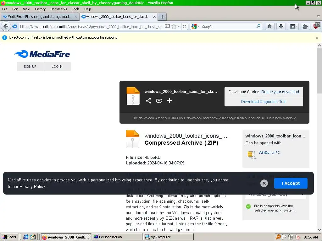Close the cookie banner with X
Image resolution: width=322 pixels, height=241 pixels.
click(264, 183)
